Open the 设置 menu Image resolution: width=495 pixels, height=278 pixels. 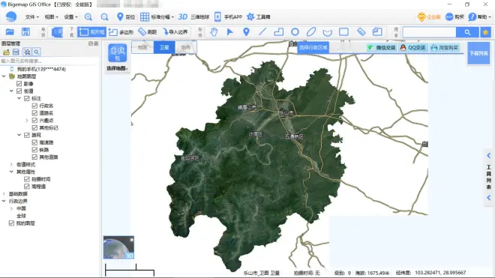[70, 16]
